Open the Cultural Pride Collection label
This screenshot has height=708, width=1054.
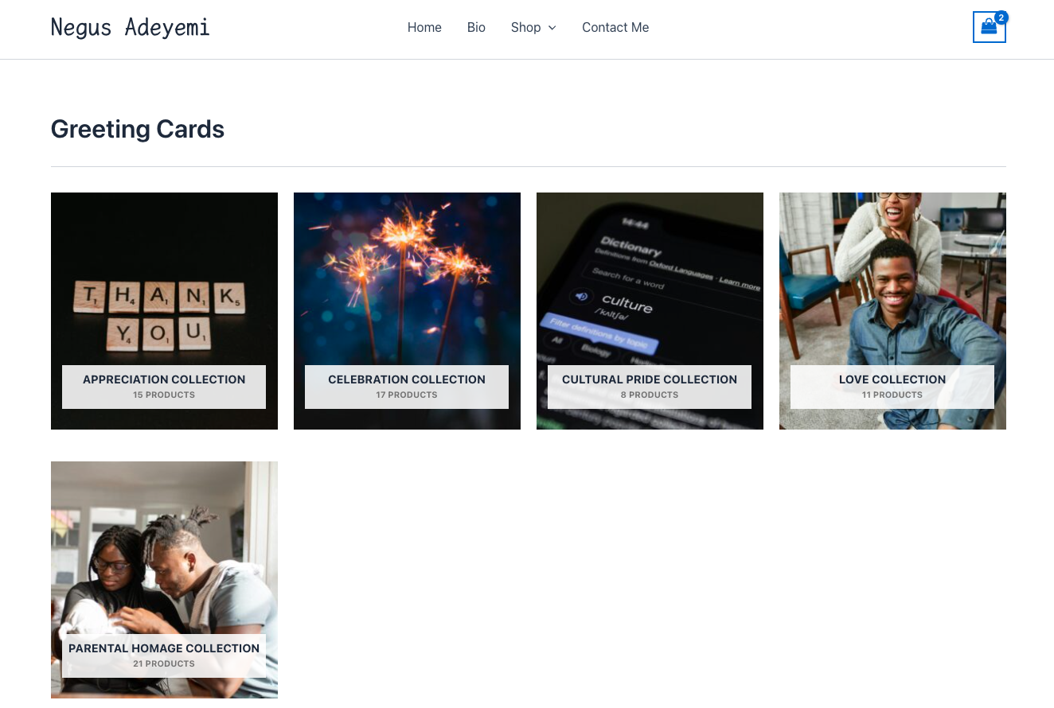click(650, 379)
